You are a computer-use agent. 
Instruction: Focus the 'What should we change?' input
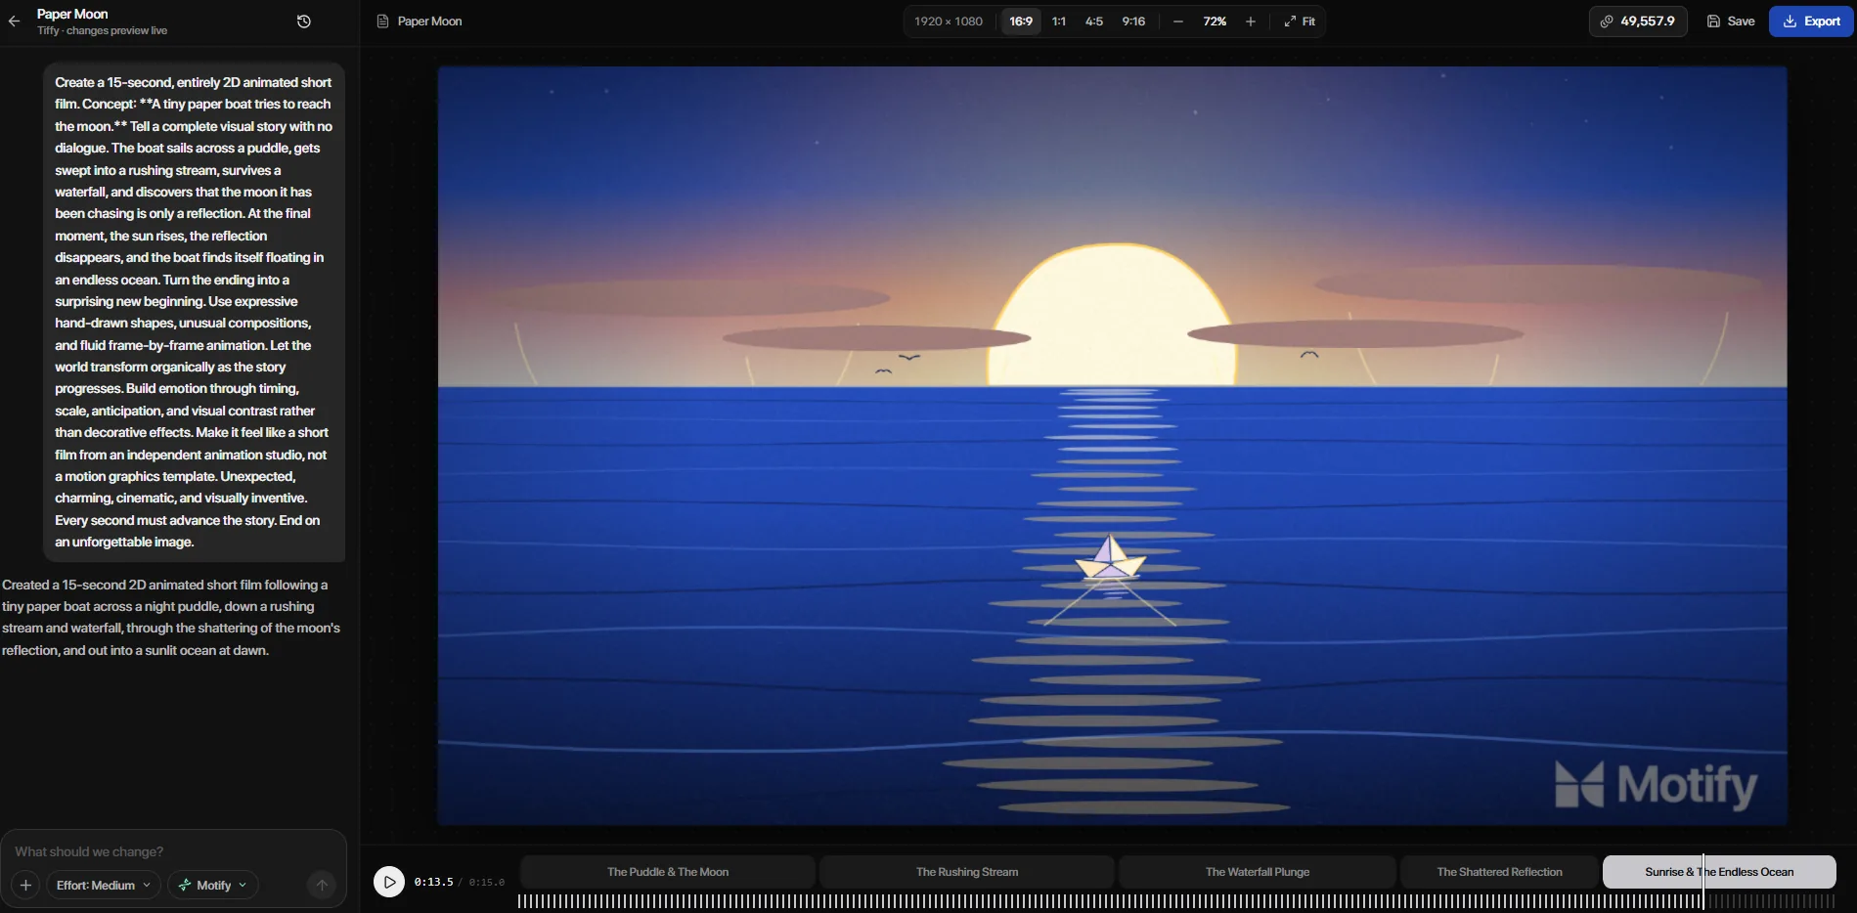[x=174, y=851]
